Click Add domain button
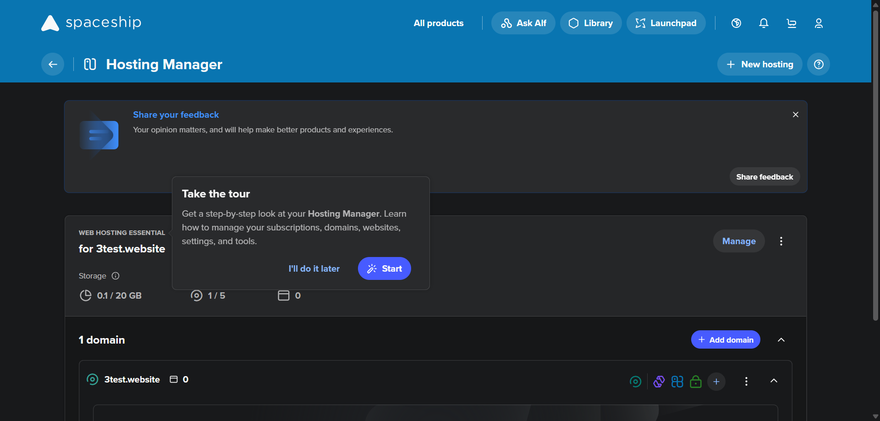Image resolution: width=880 pixels, height=421 pixels. click(726, 339)
